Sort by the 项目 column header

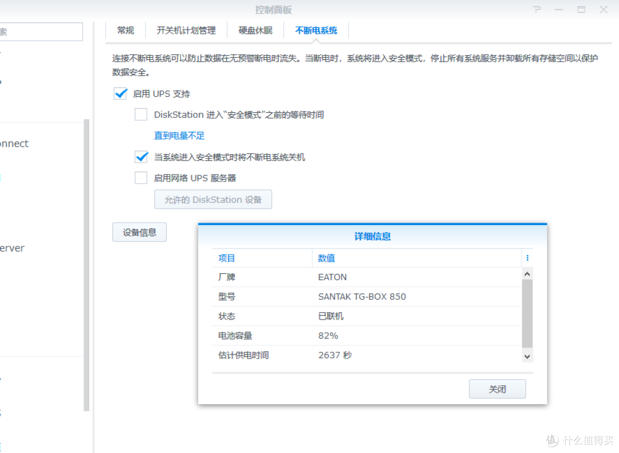coord(262,258)
